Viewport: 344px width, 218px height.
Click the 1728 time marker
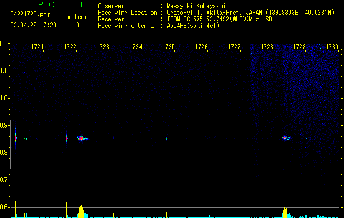(267, 47)
